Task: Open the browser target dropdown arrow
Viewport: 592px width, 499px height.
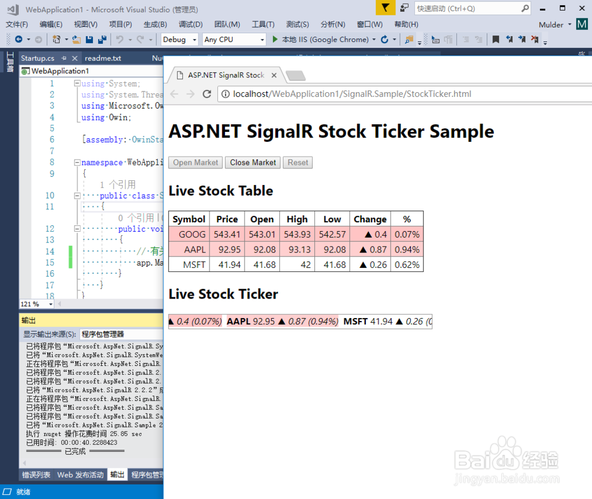Action: coord(374,39)
